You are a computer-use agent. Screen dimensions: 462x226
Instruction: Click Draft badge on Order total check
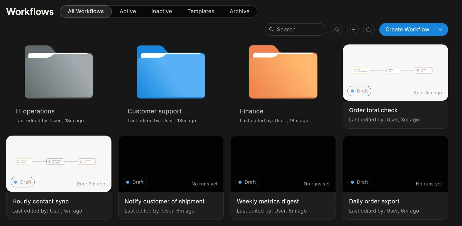(359, 91)
